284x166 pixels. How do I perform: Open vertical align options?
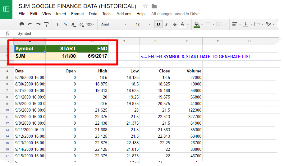coord(246,24)
